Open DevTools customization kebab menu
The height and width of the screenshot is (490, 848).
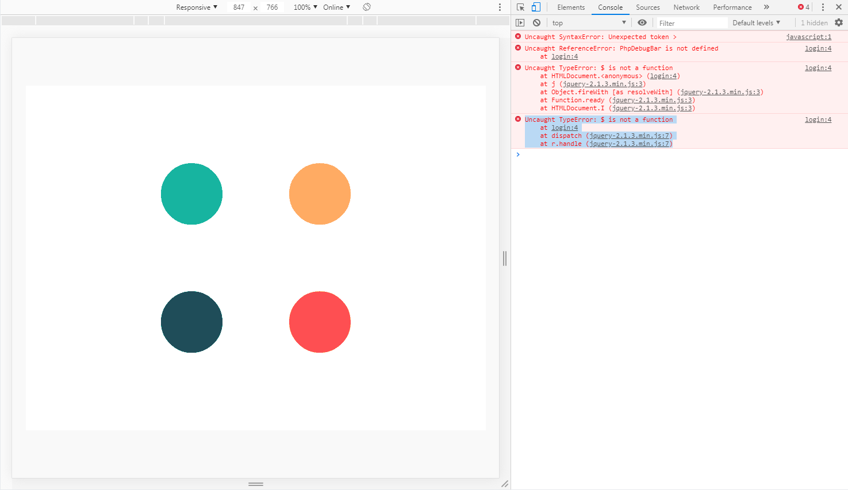(824, 7)
